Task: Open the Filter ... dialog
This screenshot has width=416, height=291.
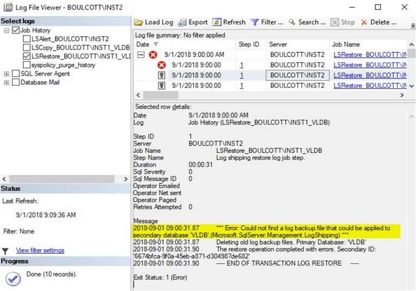Action: click(x=272, y=22)
